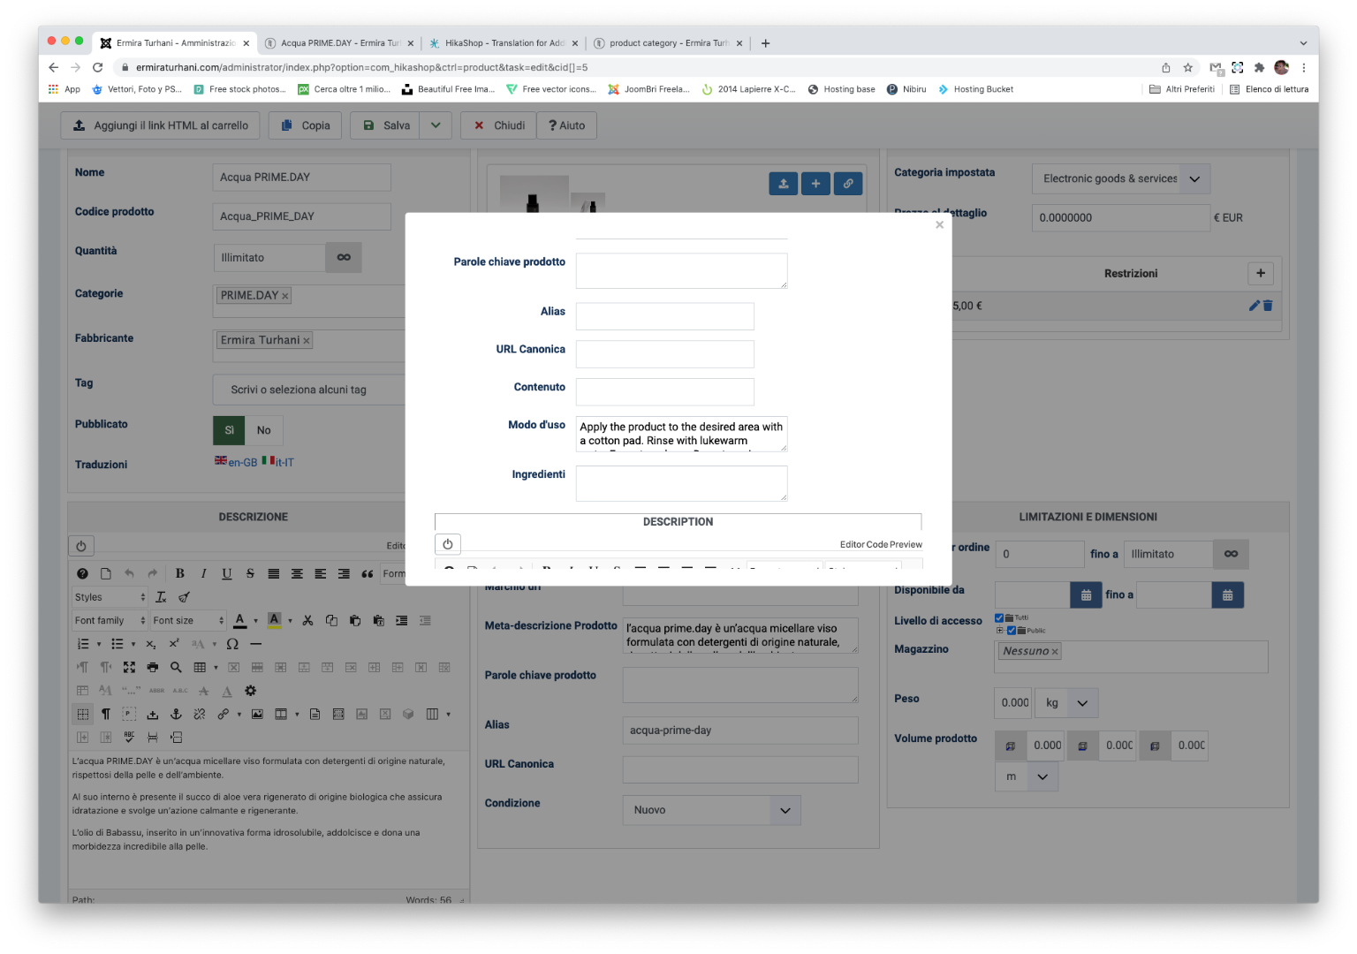The width and height of the screenshot is (1357, 954).
Task: Open the Styles dropdown in editor
Action: [x=110, y=597]
